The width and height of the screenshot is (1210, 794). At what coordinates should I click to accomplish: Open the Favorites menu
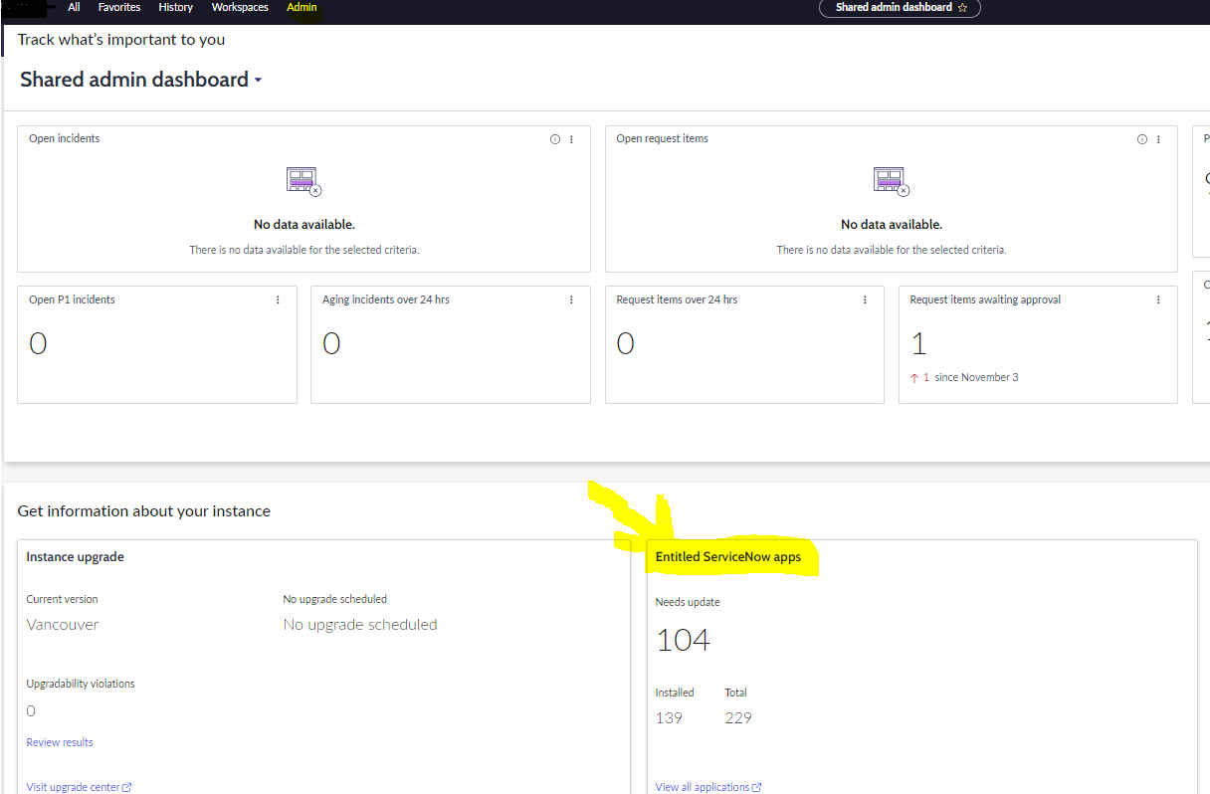coord(119,7)
